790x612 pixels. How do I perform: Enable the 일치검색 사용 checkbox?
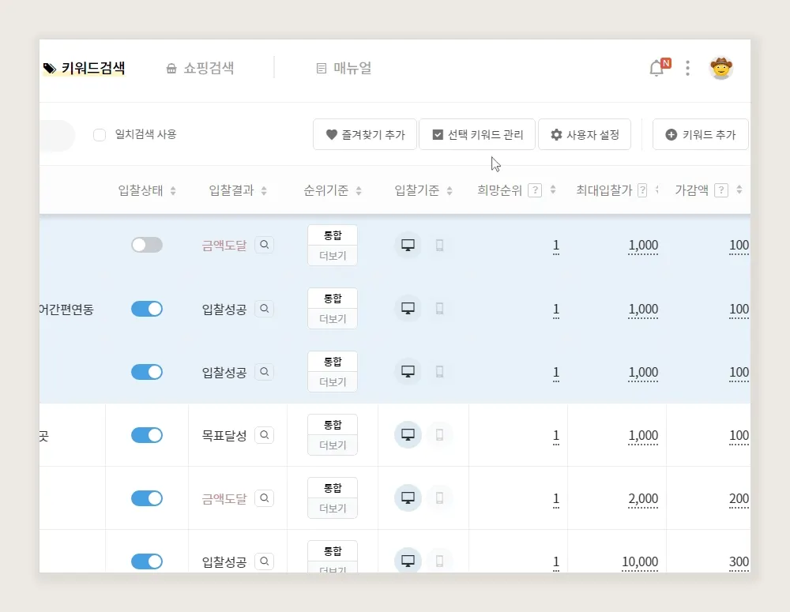(100, 135)
